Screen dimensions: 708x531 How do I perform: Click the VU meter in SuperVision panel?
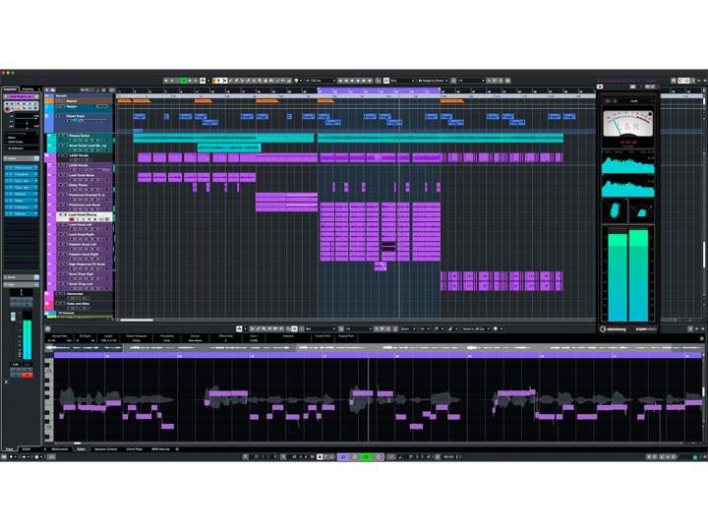628,124
